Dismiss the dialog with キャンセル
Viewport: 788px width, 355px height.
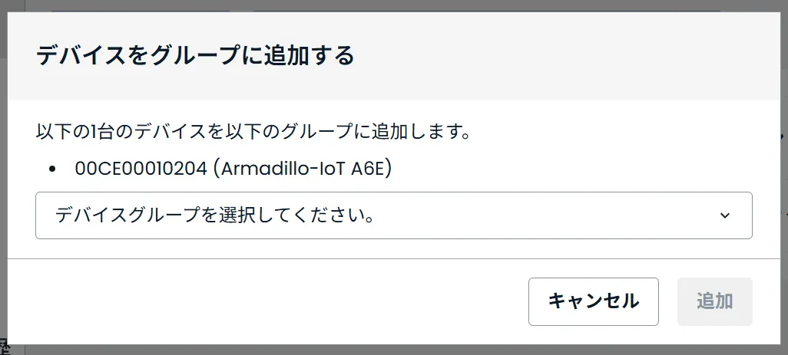[x=593, y=301]
